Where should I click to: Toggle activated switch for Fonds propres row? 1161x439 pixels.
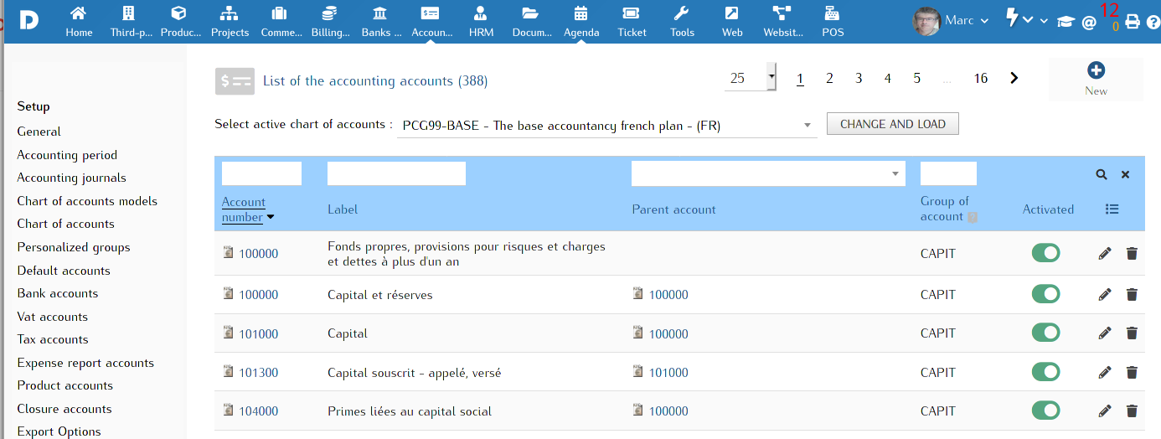pos(1045,253)
